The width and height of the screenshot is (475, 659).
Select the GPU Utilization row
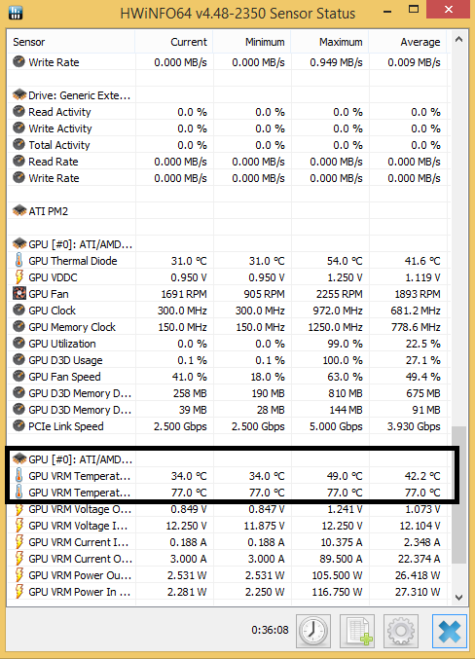tap(227, 344)
